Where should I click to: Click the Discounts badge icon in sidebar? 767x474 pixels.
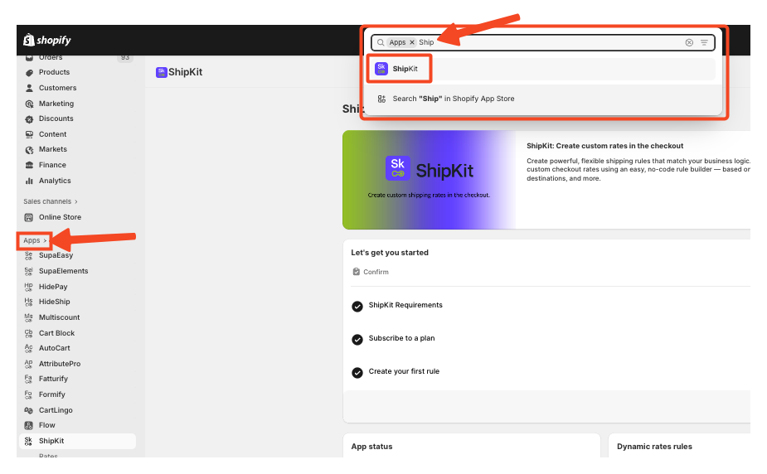(x=29, y=118)
